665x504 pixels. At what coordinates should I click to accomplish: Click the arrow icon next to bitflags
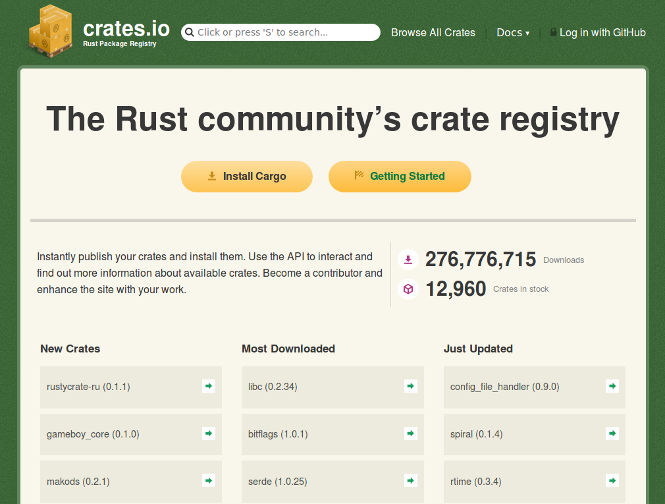coord(410,434)
